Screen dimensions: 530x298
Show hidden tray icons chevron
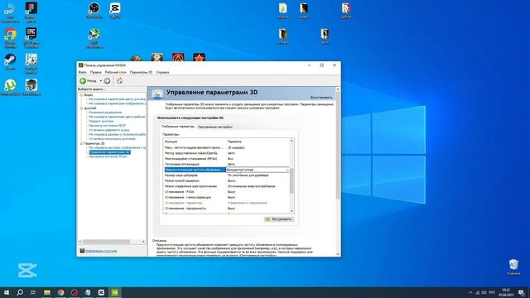[470, 292]
